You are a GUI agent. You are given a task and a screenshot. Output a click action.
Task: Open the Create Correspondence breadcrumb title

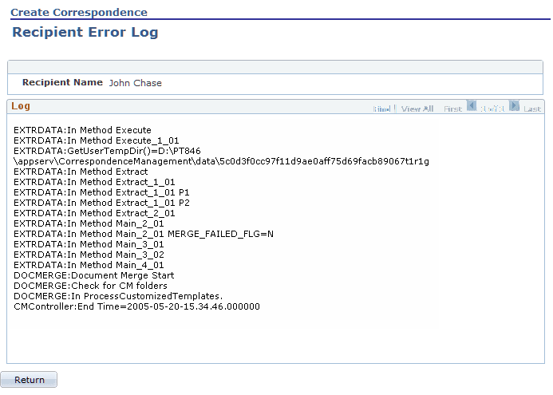[79, 12]
